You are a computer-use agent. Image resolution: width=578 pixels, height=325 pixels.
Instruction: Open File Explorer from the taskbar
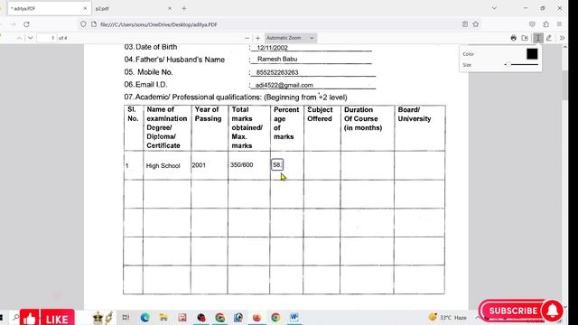click(163, 317)
